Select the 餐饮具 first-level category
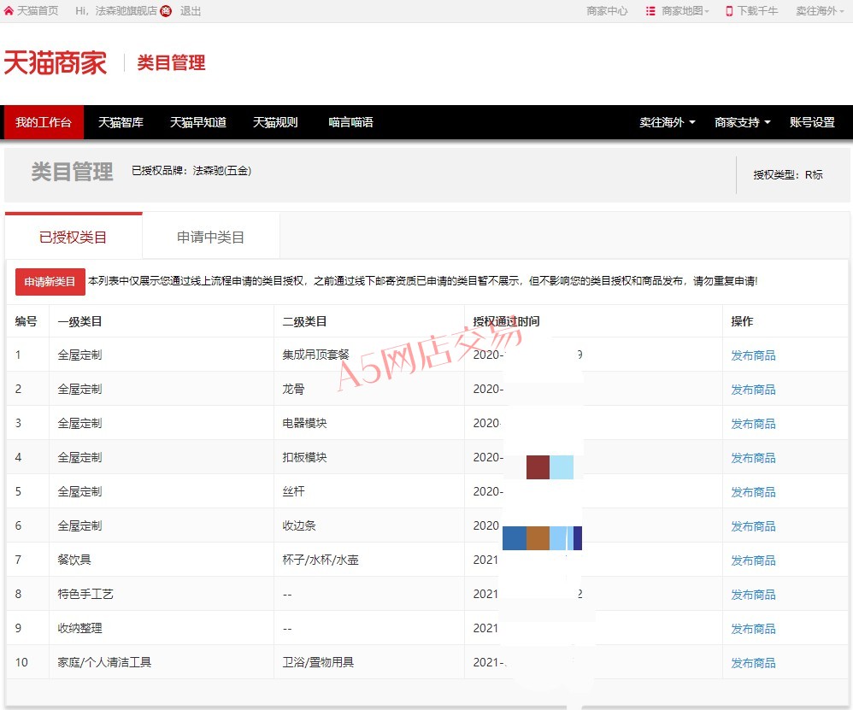 tap(74, 560)
